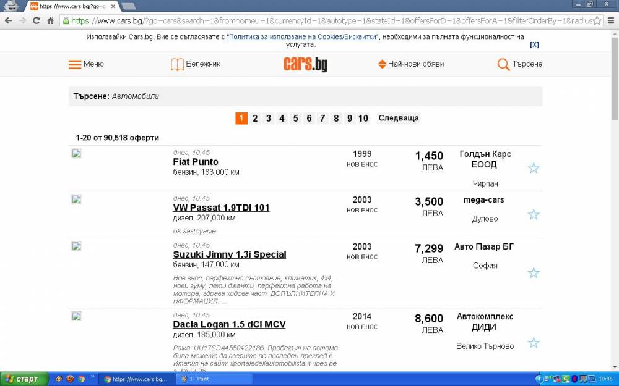This screenshot has height=386, width=619.
Task: Open the Търсене search
Action: point(520,64)
